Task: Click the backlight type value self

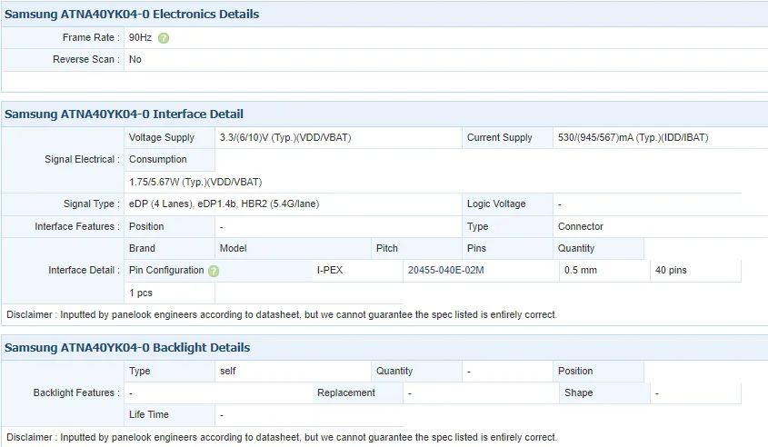Action: [x=228, y=371]
